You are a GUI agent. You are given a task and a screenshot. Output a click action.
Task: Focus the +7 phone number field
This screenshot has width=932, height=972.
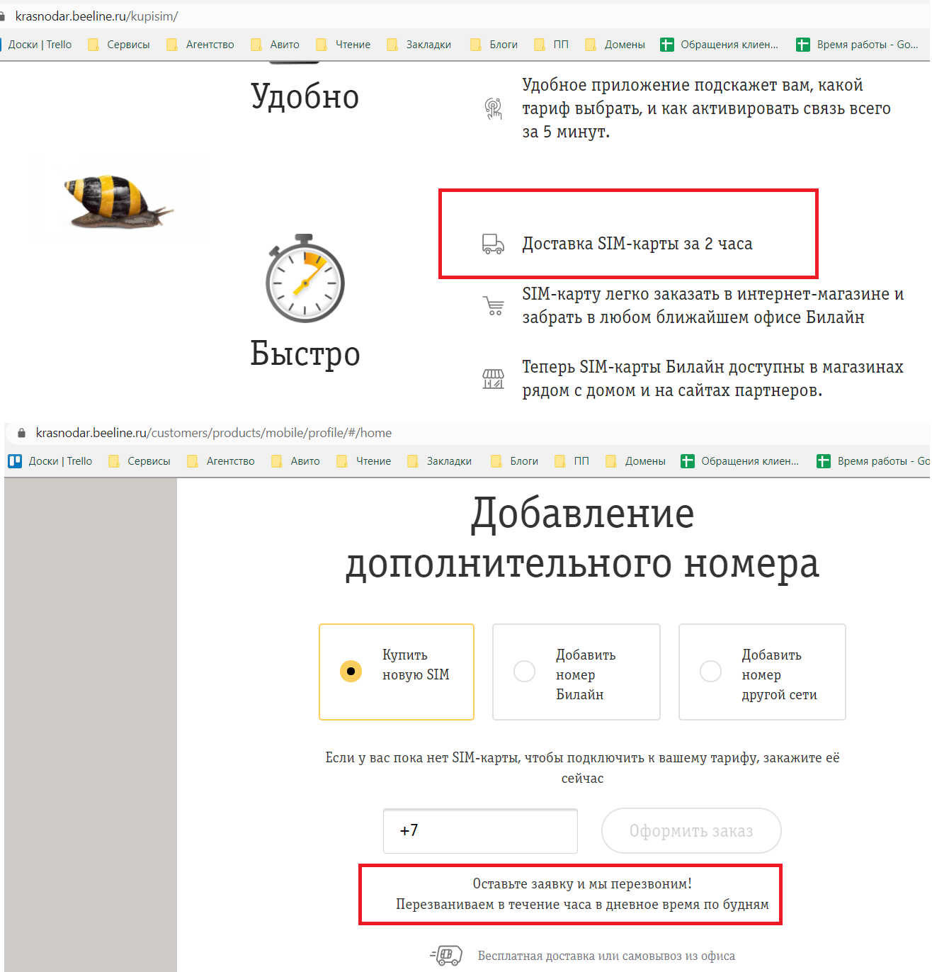480,831
